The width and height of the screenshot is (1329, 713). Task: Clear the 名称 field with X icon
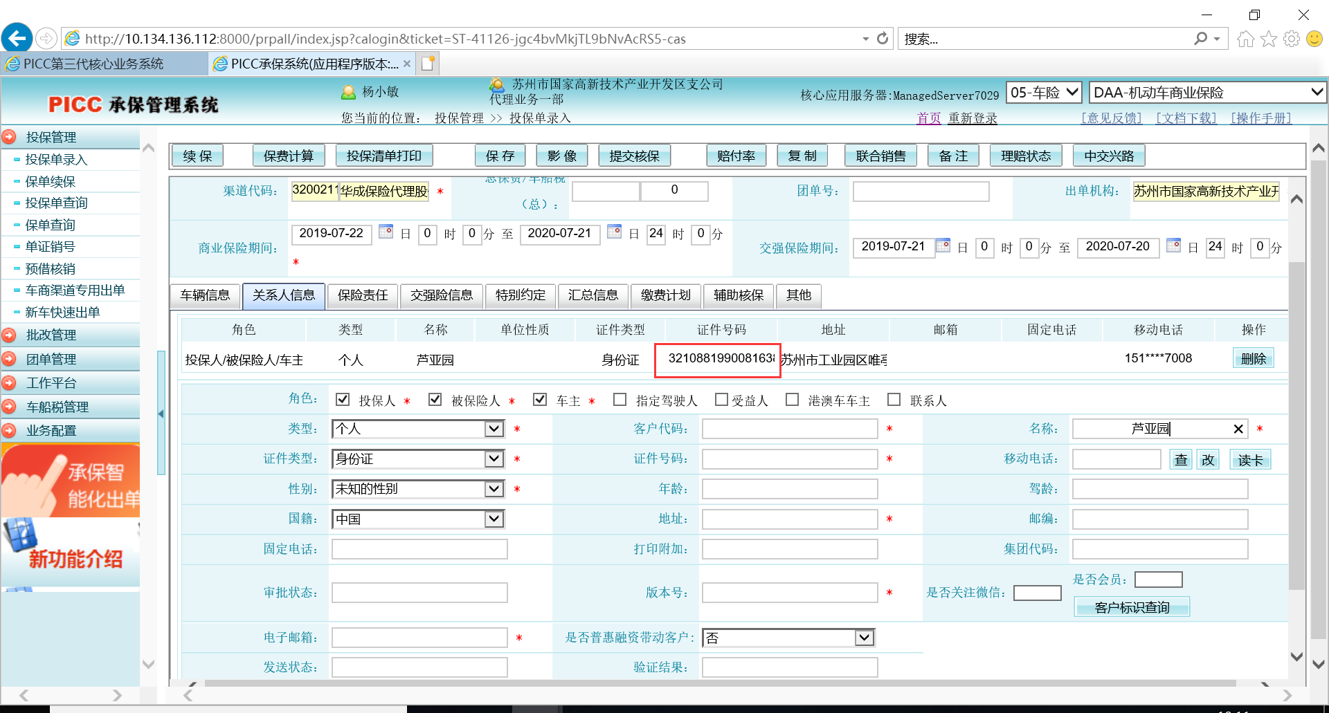click(x=1238, y=429)
